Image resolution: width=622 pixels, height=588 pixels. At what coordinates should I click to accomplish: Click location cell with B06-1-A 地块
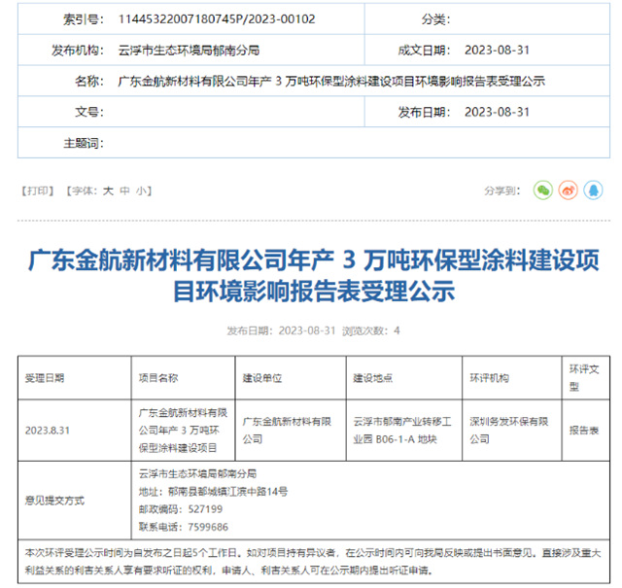tap(402, 431)
